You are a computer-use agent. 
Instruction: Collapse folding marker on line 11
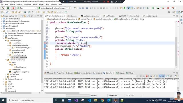click(49, 28)
